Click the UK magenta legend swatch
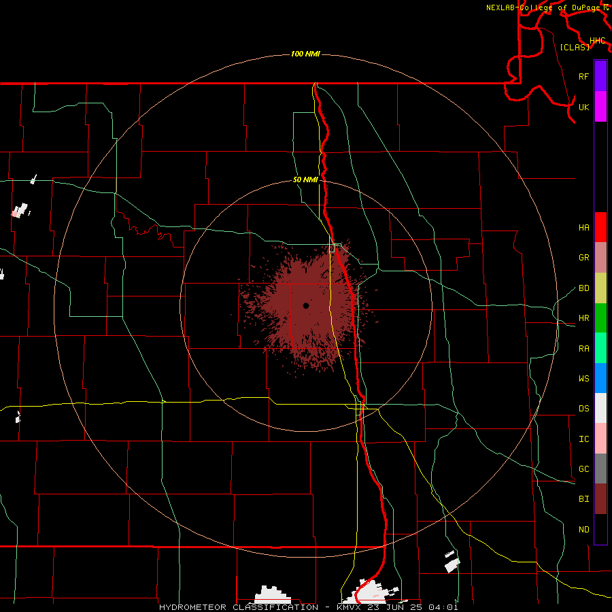The image size is (612, 612). [x=600, y=107]
